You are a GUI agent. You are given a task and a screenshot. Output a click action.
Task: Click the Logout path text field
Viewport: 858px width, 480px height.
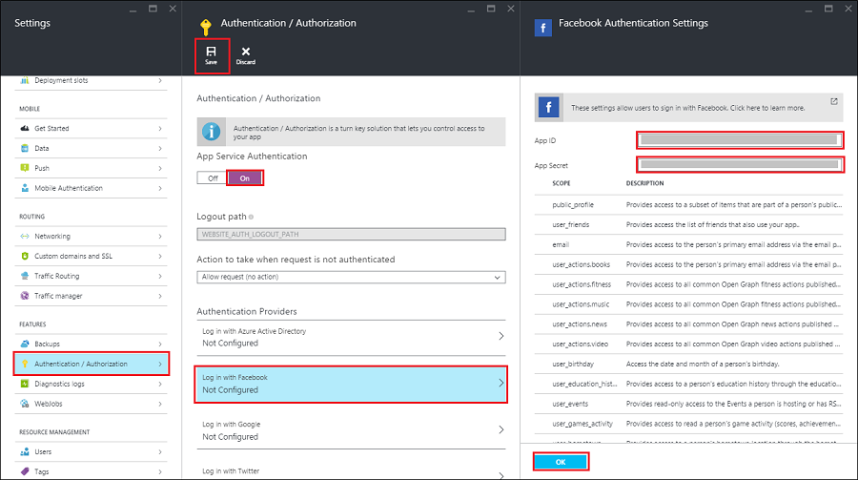click(351, 234)
